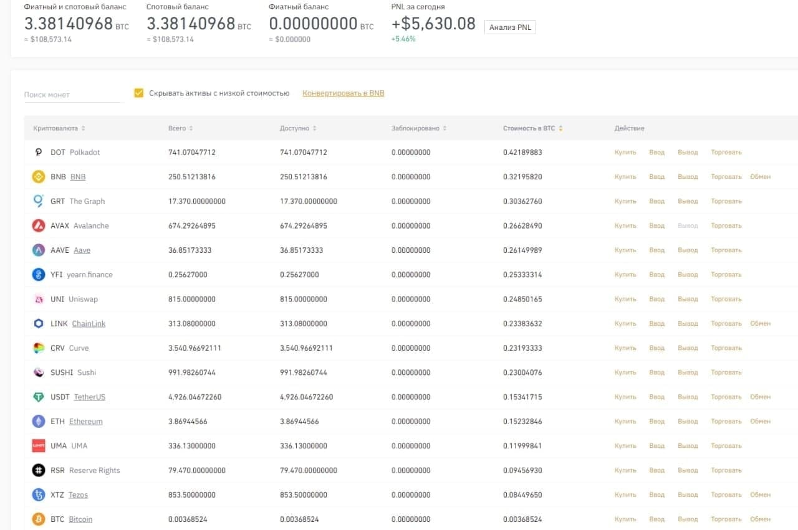Viewport: 798px width, 530px height.
Task: Click the Ethereum ETH coin icon
Action: click(39, 421)
